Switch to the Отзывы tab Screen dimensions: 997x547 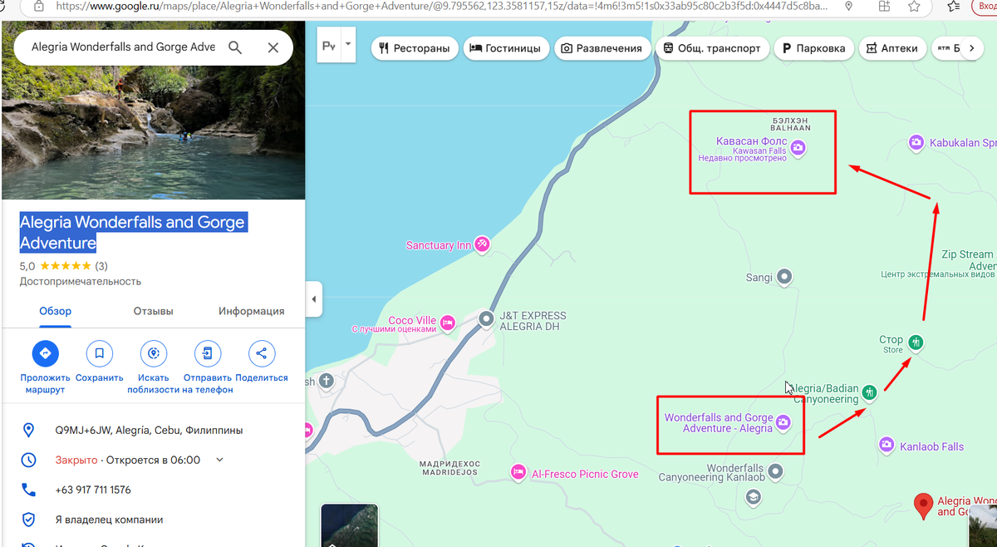pyautogui.click(x=153, y=312)
